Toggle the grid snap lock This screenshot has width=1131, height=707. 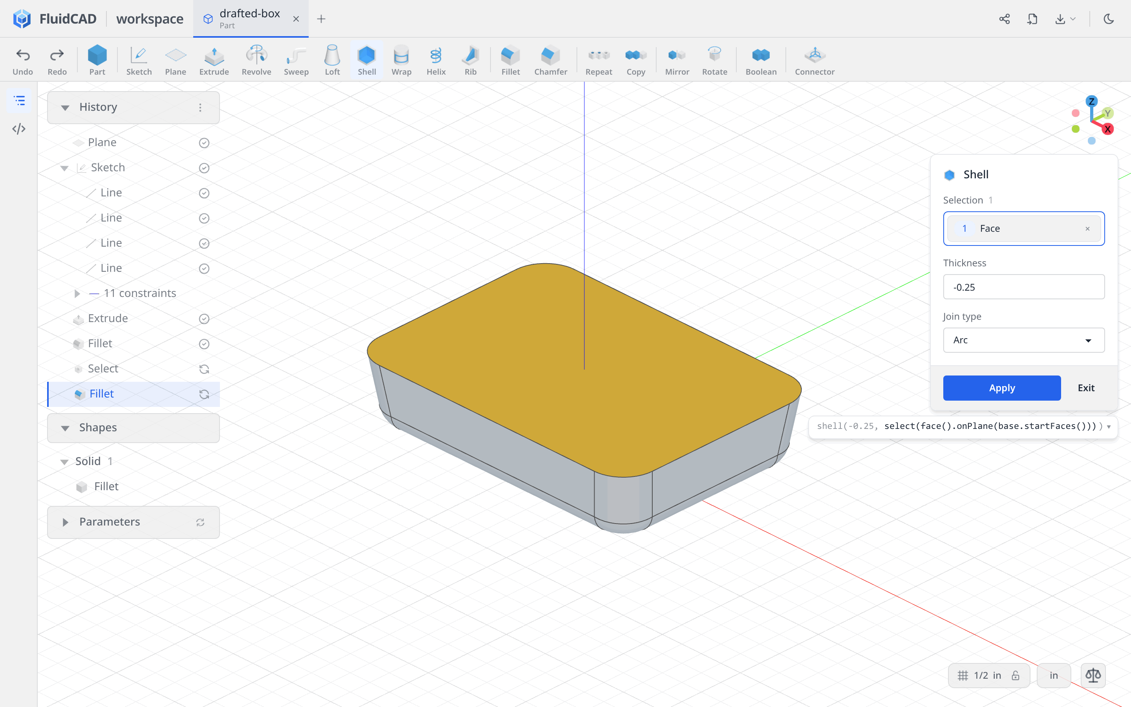(1016, 675)
